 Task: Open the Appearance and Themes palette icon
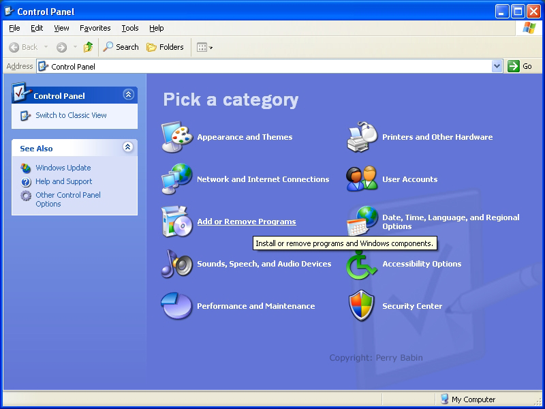[177, 137]
